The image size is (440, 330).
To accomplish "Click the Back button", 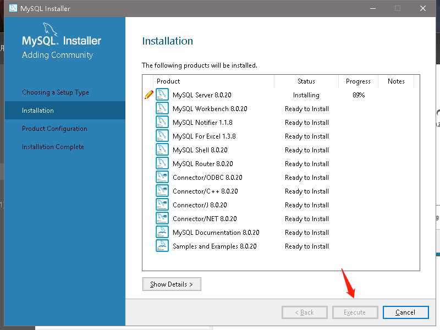I will [x=305, y=312].
